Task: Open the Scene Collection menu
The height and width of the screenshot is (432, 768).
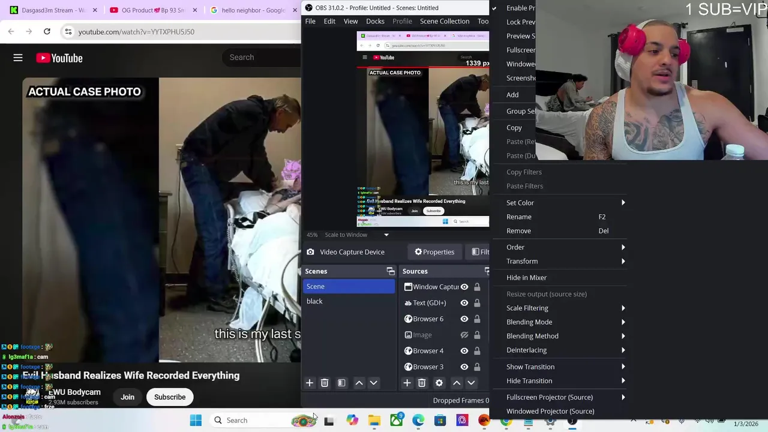Action: [445, 21]
